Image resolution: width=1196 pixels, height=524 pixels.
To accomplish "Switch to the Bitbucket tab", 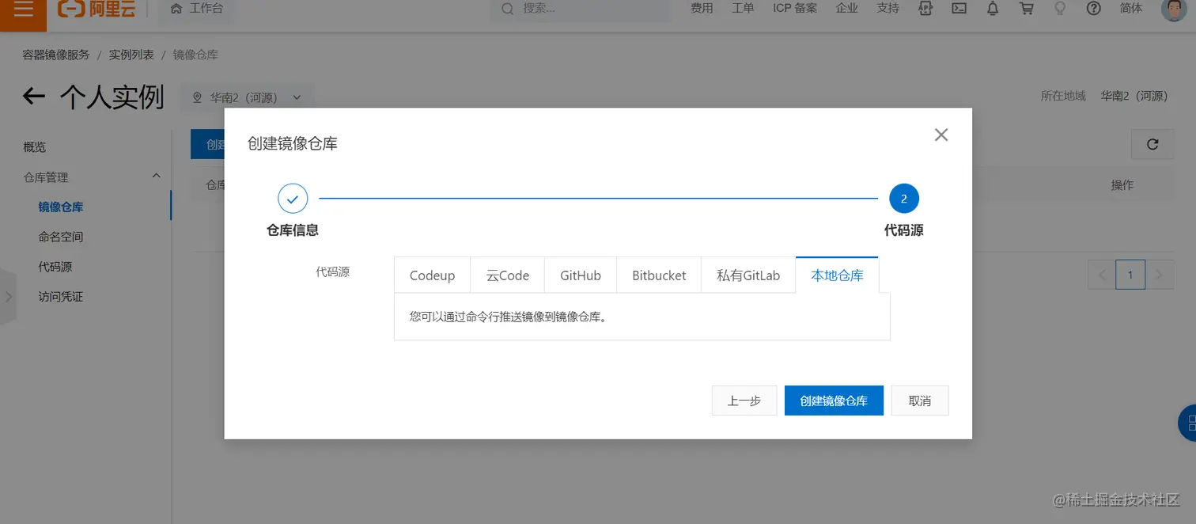I will tap(659, 275).
